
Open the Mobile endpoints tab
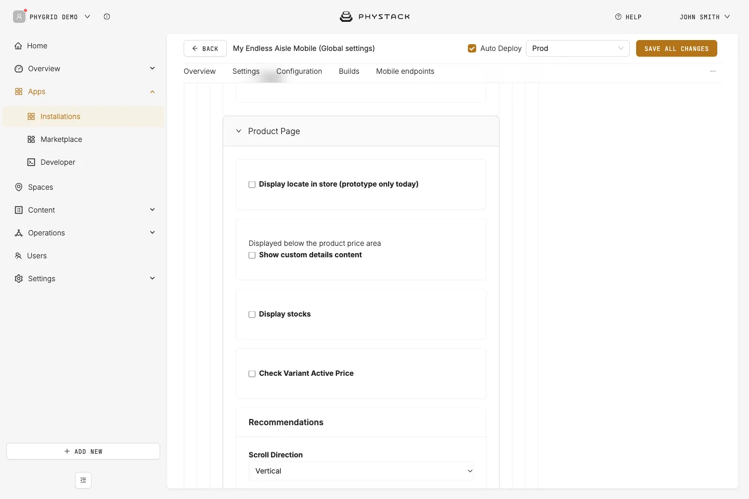click(405, 71)
